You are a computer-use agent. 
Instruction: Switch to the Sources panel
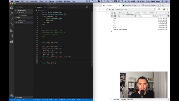point(145,13)
